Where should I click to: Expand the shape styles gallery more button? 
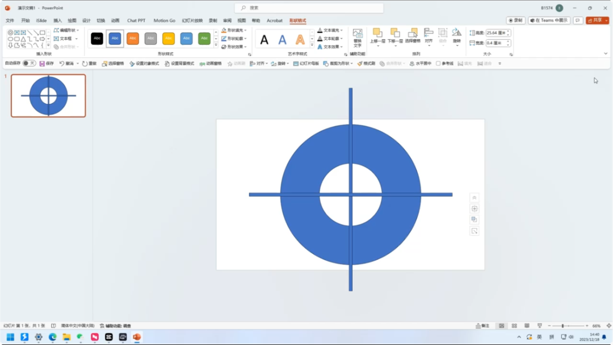click(216, 46)
